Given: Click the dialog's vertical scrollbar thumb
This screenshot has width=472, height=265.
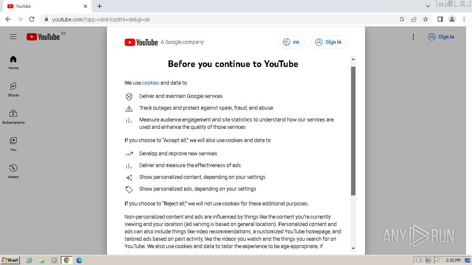Looking at the screenshot, I should tap(353, 131).
